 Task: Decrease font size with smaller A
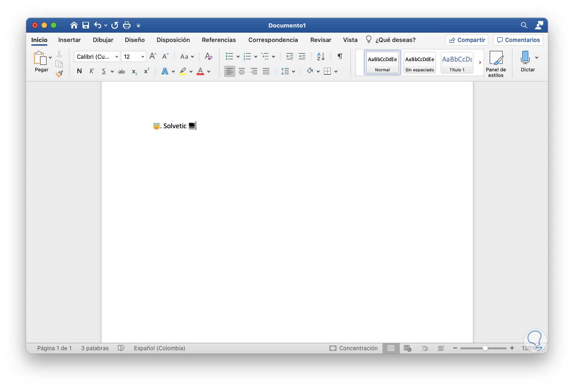pyautogui.click(x=165, y=56)
